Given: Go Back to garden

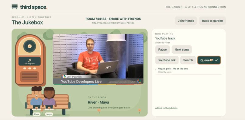Looking at the screenshot, I should (212, 21).
